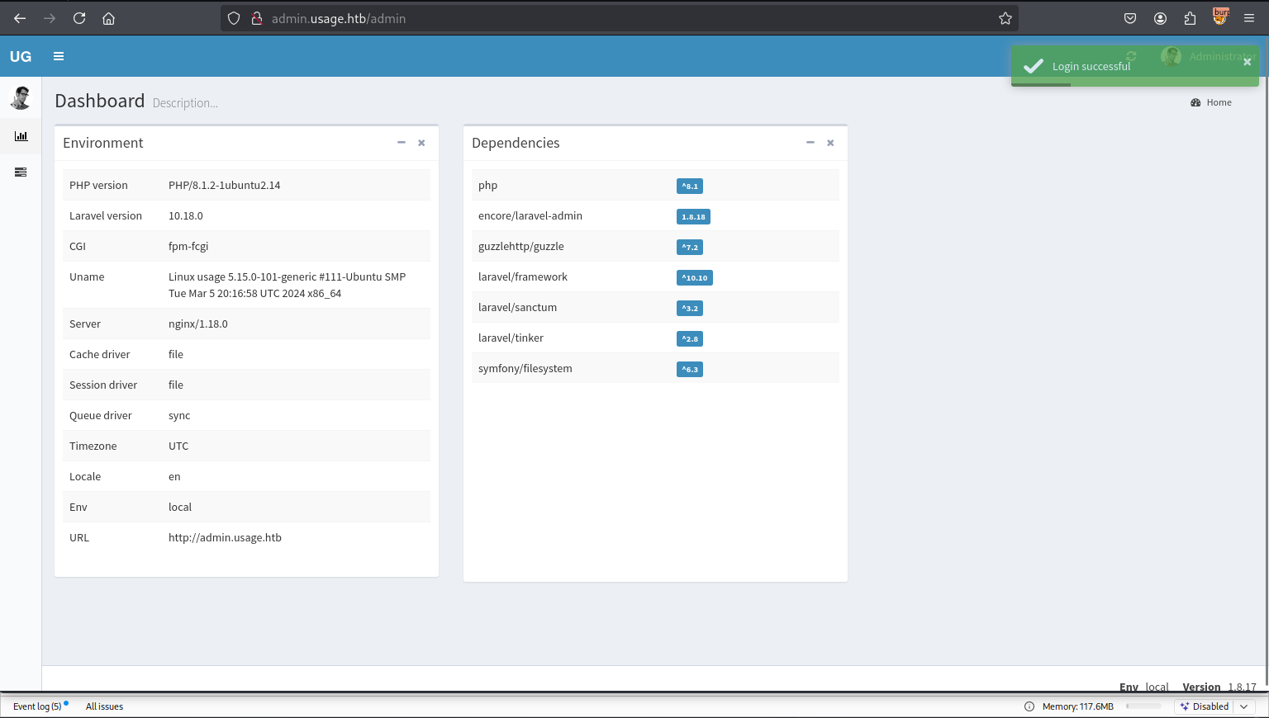Select the http://admin.usage.htb URL value
Screen dimensions: 1269x718
(x=225, y=538)
